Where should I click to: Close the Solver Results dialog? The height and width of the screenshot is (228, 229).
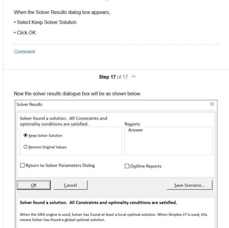pyautogui.click(x=212, y=104)
